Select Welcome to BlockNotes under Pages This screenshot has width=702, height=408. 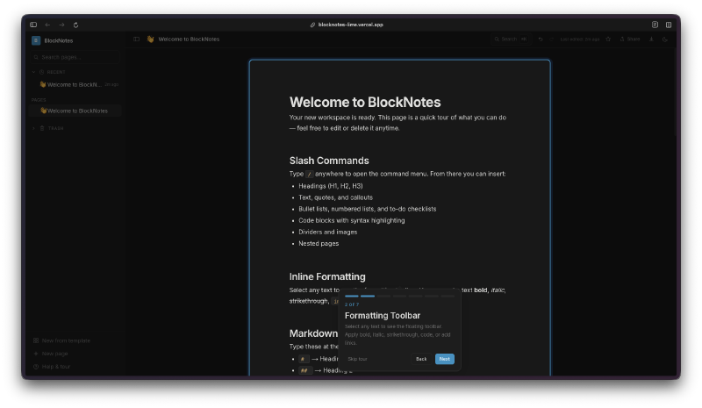(75, 111)
